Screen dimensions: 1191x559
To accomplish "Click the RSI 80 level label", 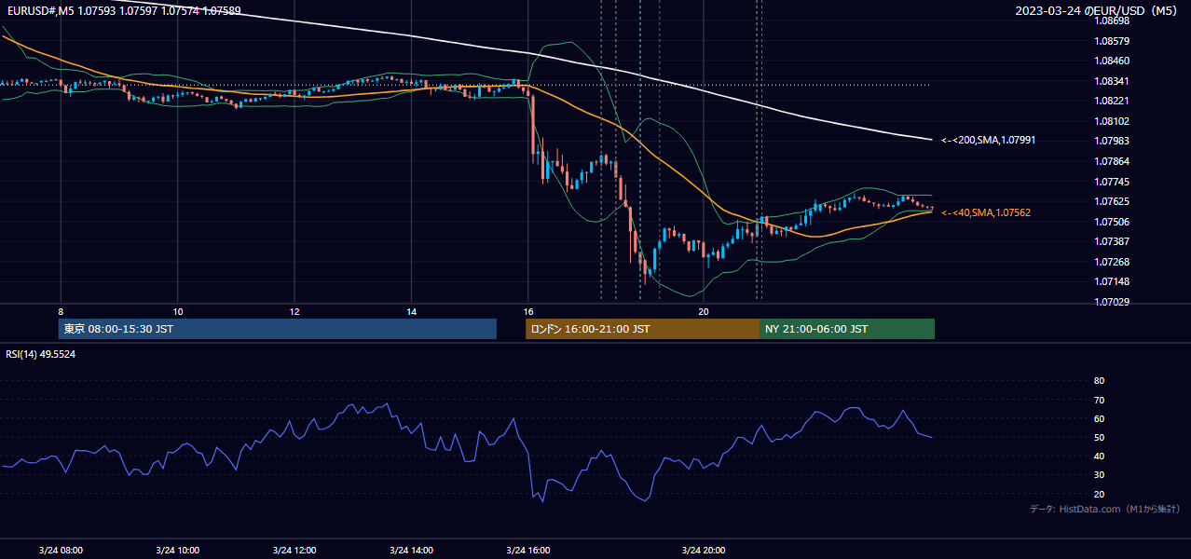I will 1099,381.
